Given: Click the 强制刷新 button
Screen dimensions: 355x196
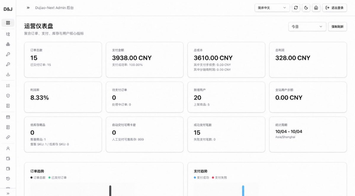Looking at the screenshot, I should (x=338, y=27).
